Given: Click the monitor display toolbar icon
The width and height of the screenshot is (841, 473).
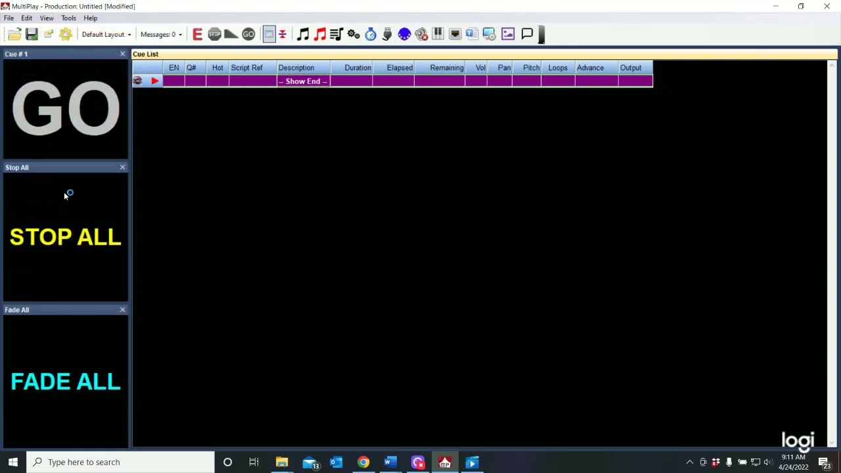Looking at the screenshot, I should pos(489,34).
